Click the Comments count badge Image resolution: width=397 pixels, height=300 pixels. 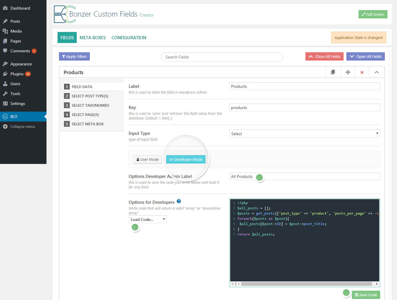[x=34, y=51]
